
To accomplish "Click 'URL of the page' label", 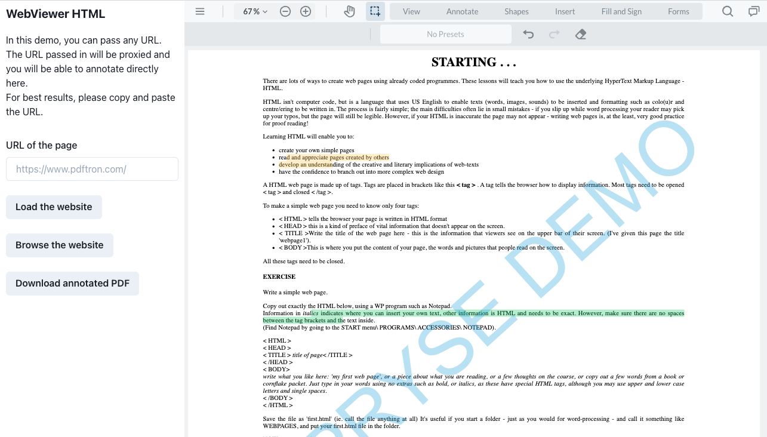I will click(42, 145).
